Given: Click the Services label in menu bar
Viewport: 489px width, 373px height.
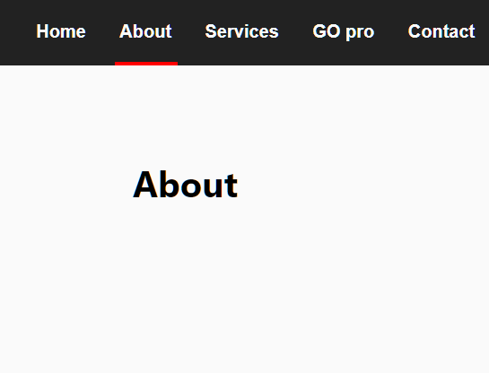Looking at the screenshot, I should click(x=241, y=31).
